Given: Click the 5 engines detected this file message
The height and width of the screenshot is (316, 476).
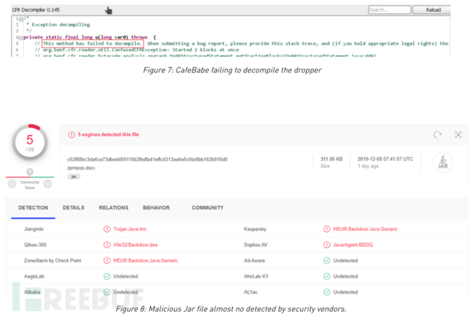Looking at the screenshot, I should [108, 135].
